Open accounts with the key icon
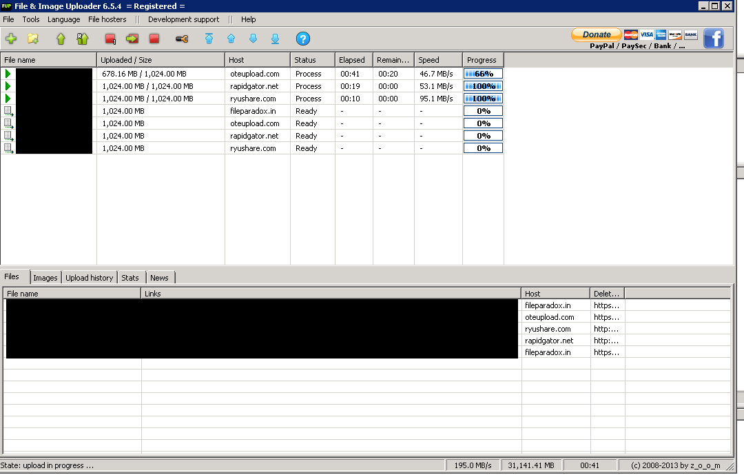744x475 pixels. pos(181,39)
